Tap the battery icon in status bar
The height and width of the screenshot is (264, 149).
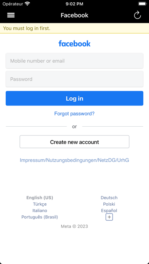point(142,4)
